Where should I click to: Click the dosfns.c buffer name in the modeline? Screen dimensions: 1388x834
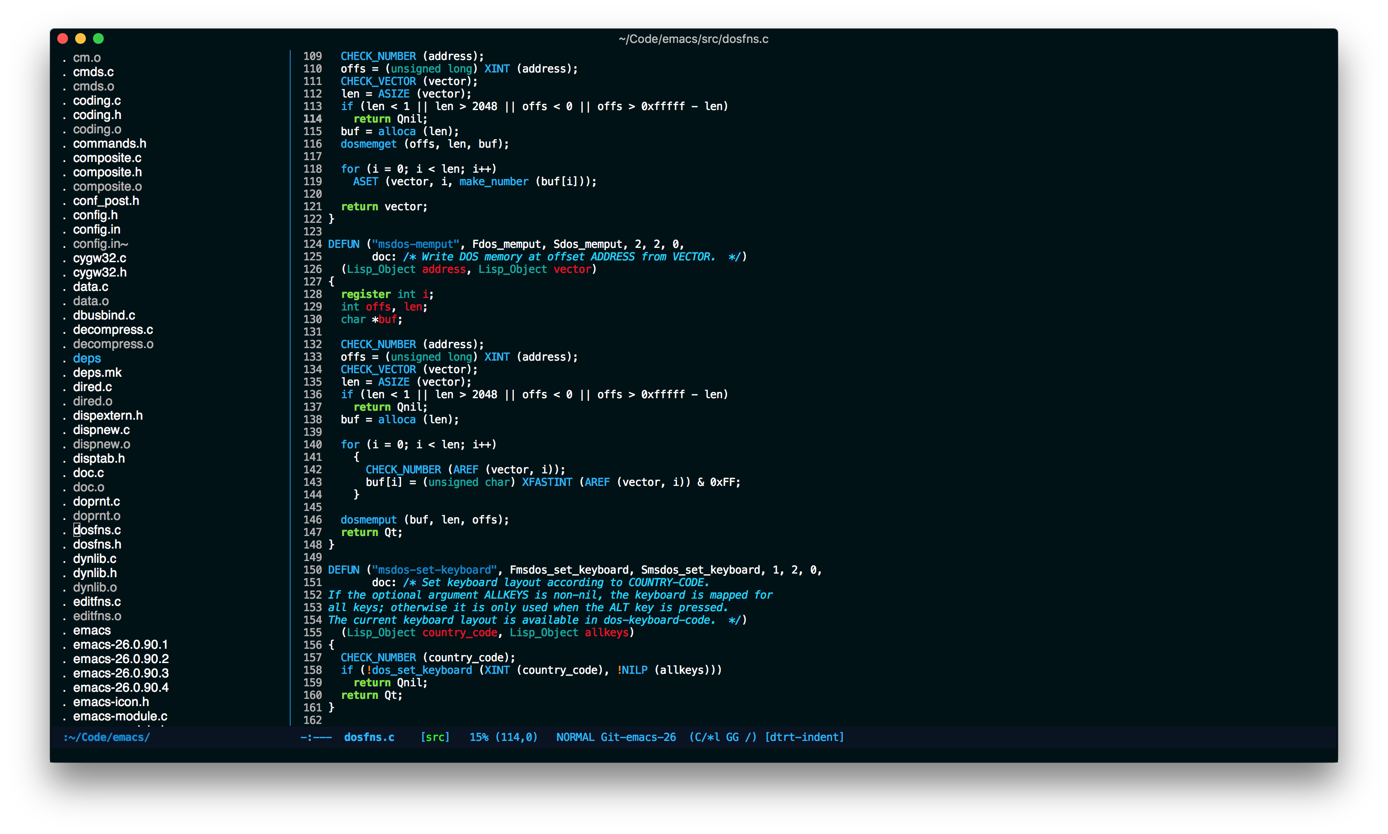(x=369, y=737)
